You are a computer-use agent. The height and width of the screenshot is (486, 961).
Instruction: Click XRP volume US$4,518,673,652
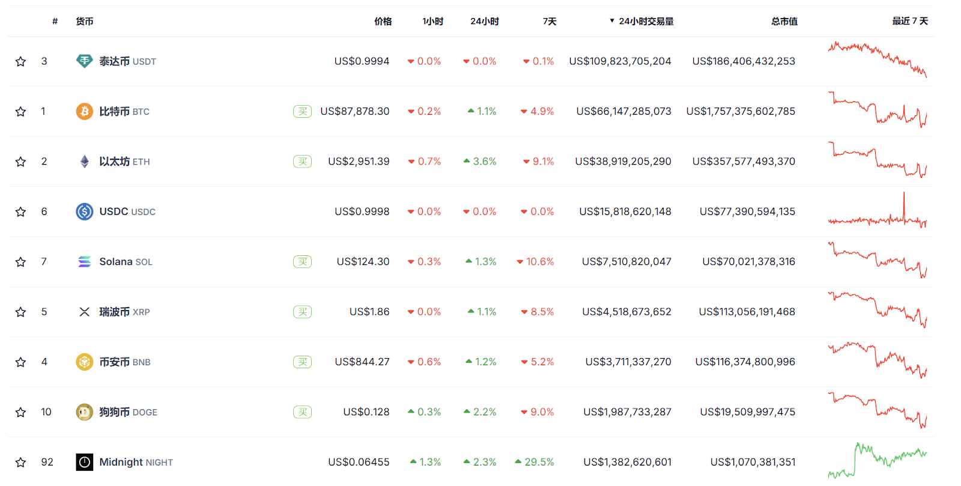626,312
